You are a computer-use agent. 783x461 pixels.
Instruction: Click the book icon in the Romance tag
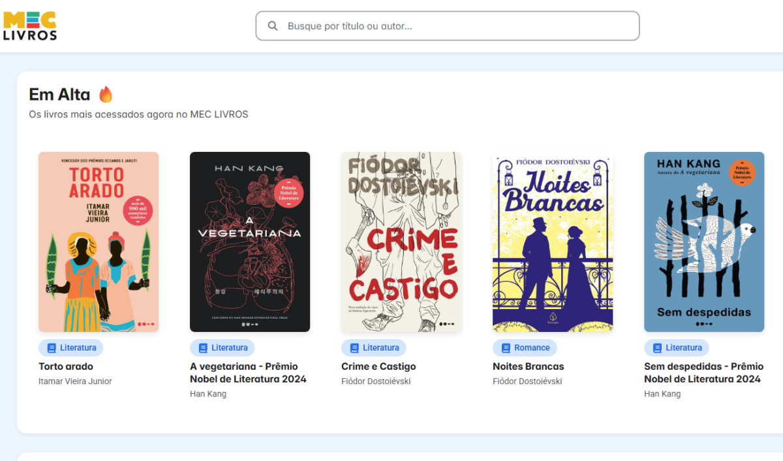coord(506,348)
